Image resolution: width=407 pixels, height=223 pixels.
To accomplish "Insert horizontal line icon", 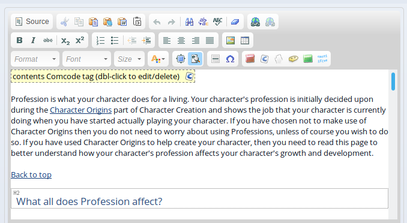I will (x=216, y=59).
